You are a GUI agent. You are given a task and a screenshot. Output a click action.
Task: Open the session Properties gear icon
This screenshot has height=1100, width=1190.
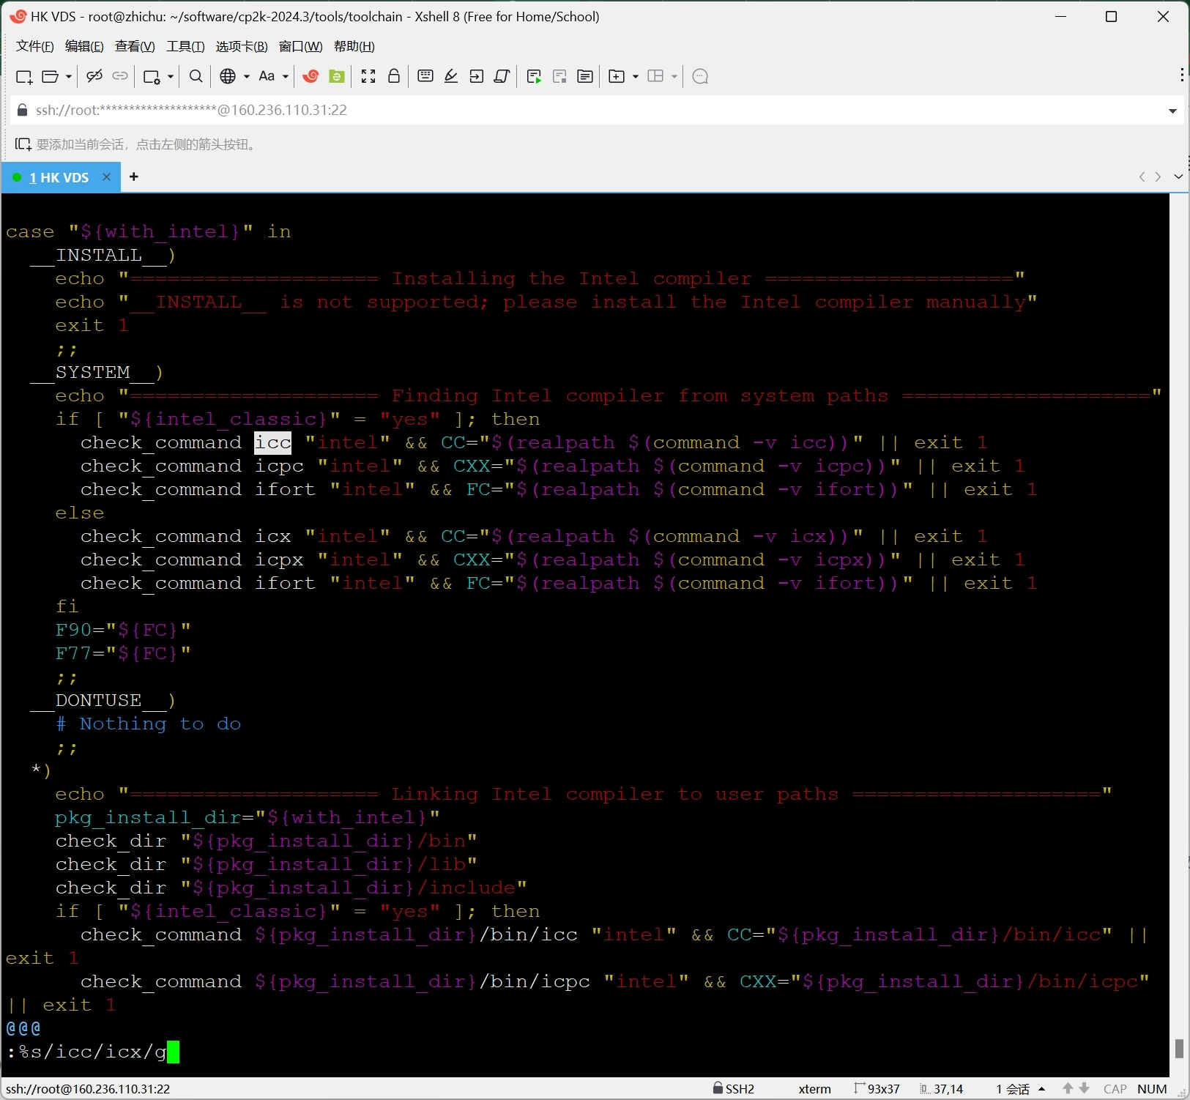pos(152,77)
